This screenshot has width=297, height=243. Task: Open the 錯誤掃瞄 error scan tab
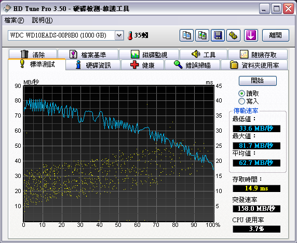click(x=192, y=65)
